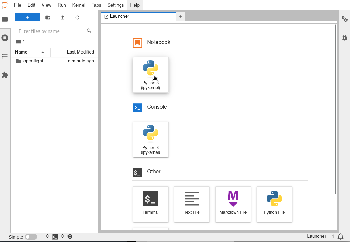The width and height of the screenshot is (350, 242).
Task: Open the file browser sidebar panel
Action: [x=5, y=19]
